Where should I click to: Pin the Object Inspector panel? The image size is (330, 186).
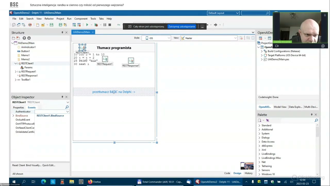tap(62, 97)
